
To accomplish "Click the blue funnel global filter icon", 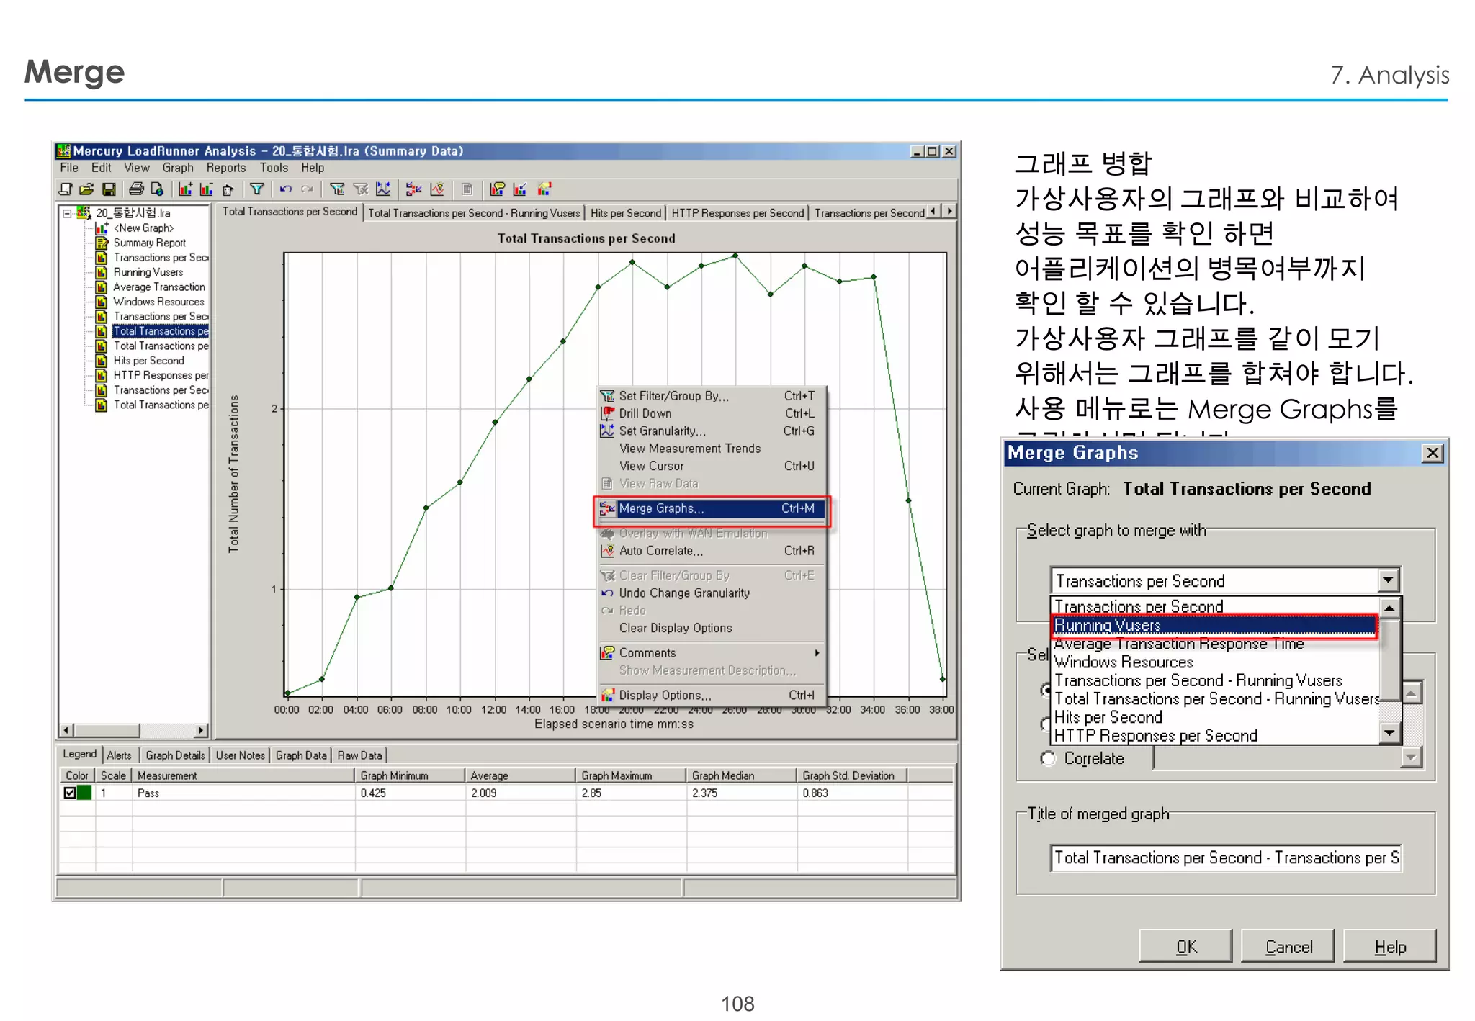I will tap(256, 189).
